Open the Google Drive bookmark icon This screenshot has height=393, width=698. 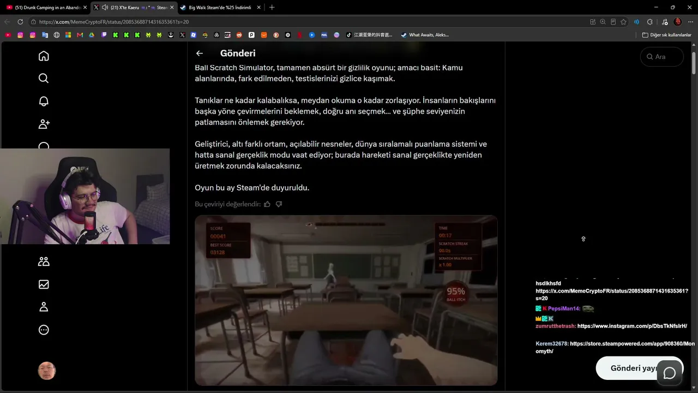[x=92, y=35]
